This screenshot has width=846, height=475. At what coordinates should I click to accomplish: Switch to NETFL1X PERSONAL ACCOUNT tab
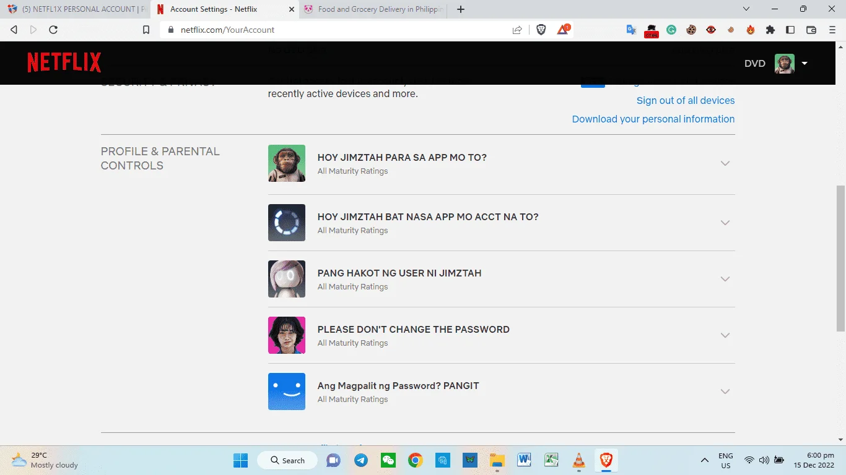tap(76, 9)
